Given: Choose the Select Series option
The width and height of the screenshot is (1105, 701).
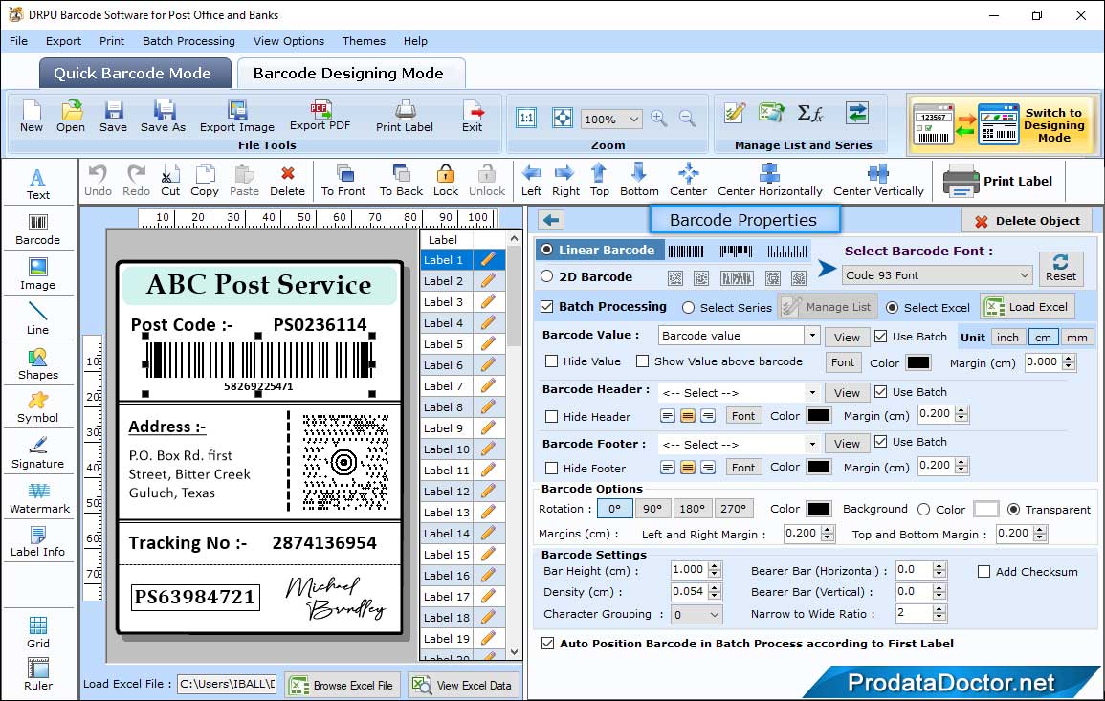Looking at the screenshot, I should point(689,308).
